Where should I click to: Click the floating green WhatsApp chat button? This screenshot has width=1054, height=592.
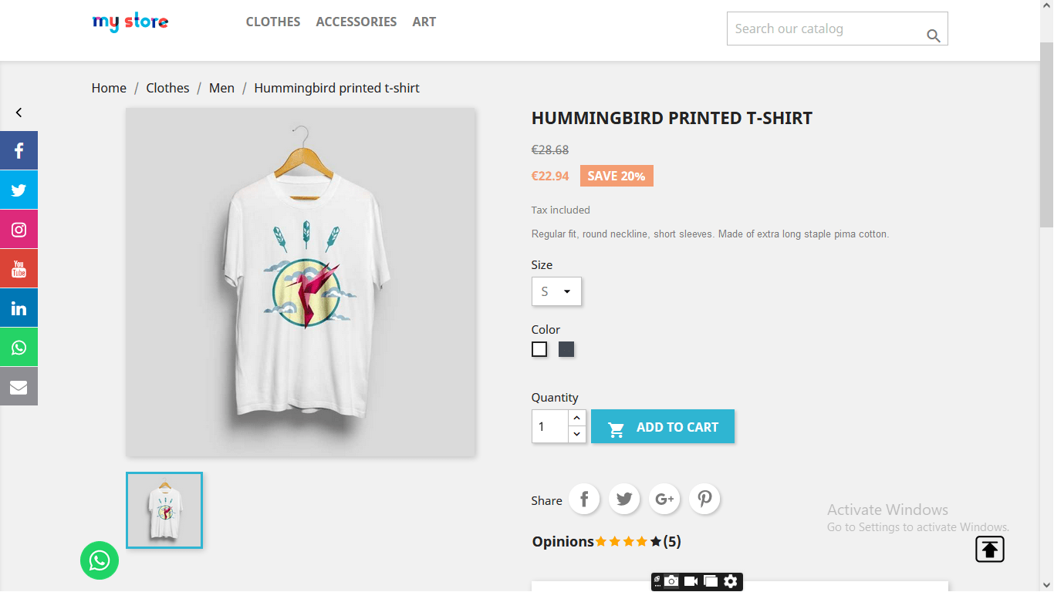[100, 560]
